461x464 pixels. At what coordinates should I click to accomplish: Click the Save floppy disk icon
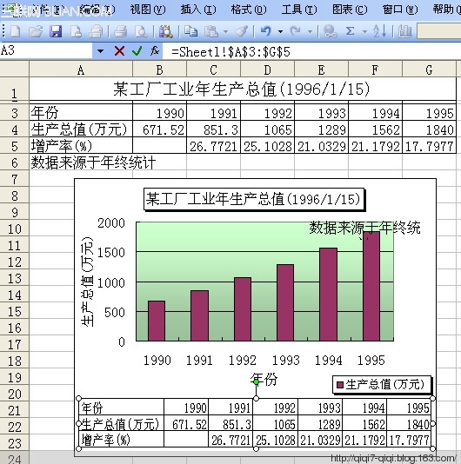pos(56,31)
